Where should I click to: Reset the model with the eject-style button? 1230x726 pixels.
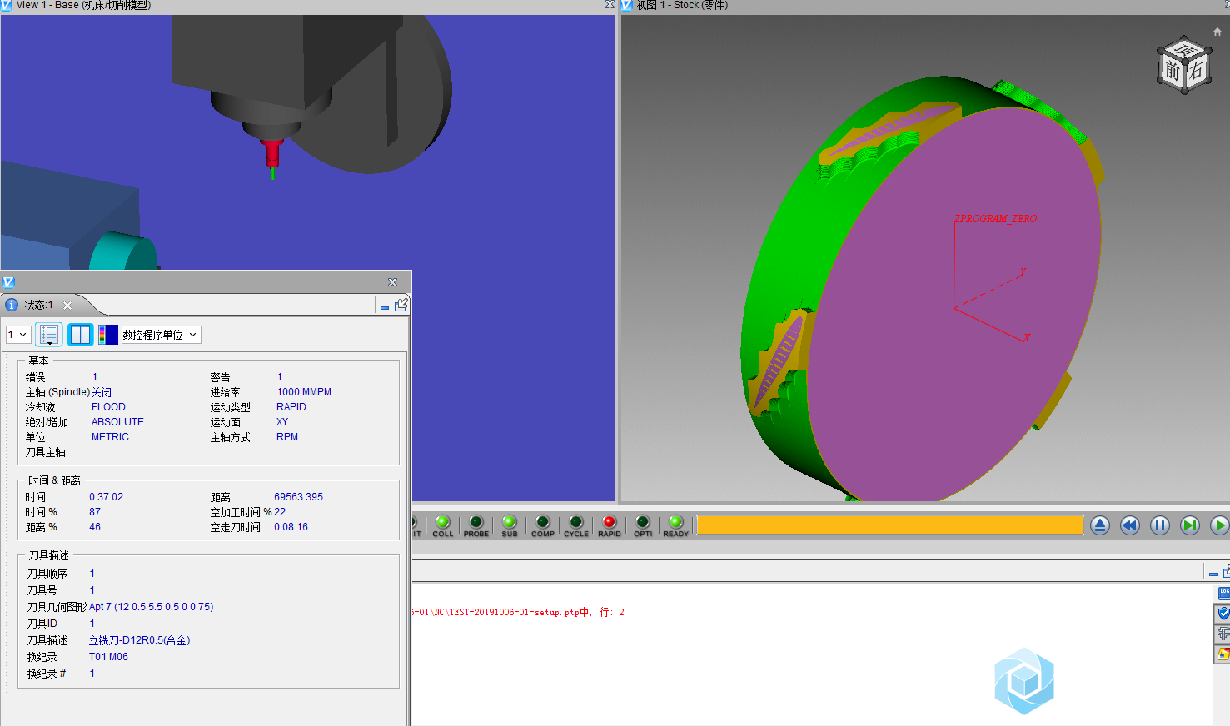pyautogui.click(x=1100, y=525)
